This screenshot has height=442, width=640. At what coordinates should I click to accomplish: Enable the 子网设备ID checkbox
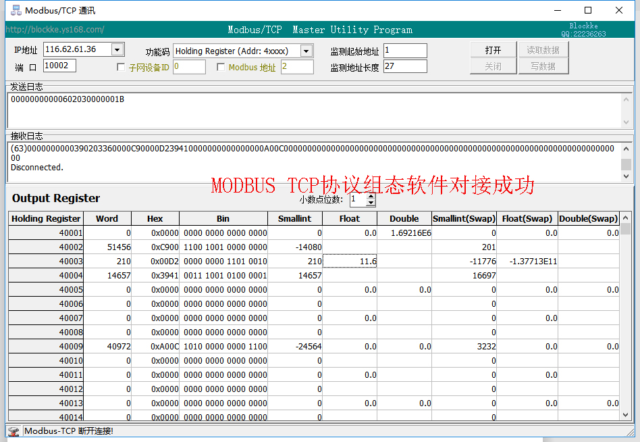click(x=121, y=68)
